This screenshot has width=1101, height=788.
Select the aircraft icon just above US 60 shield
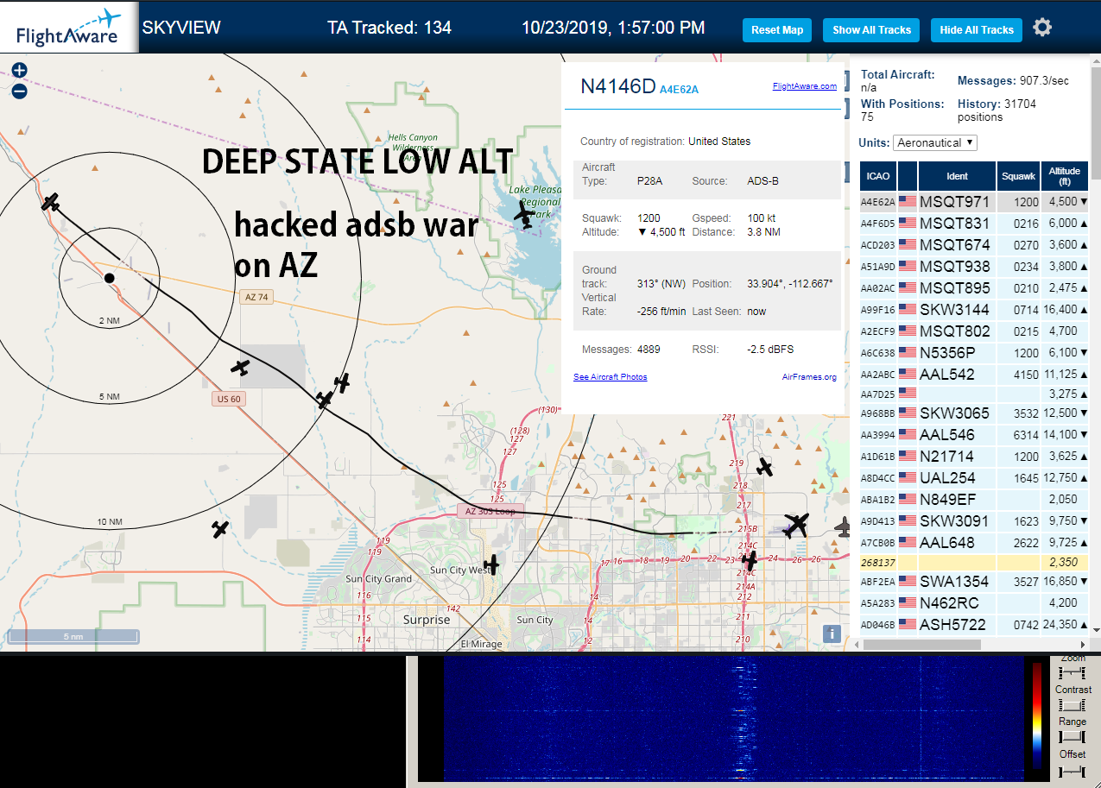click(240, 367)
